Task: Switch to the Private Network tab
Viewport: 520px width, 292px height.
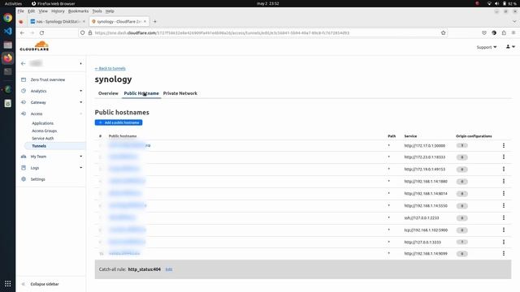Action: 180,93
